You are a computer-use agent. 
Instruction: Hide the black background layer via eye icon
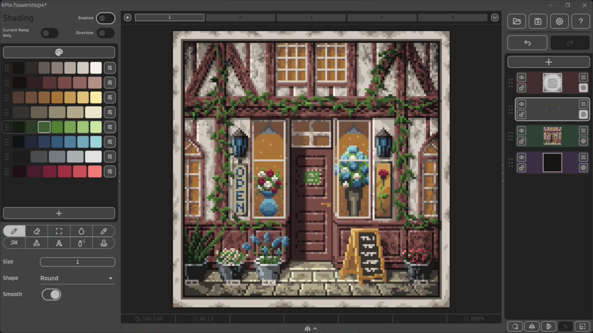point(522,157)
